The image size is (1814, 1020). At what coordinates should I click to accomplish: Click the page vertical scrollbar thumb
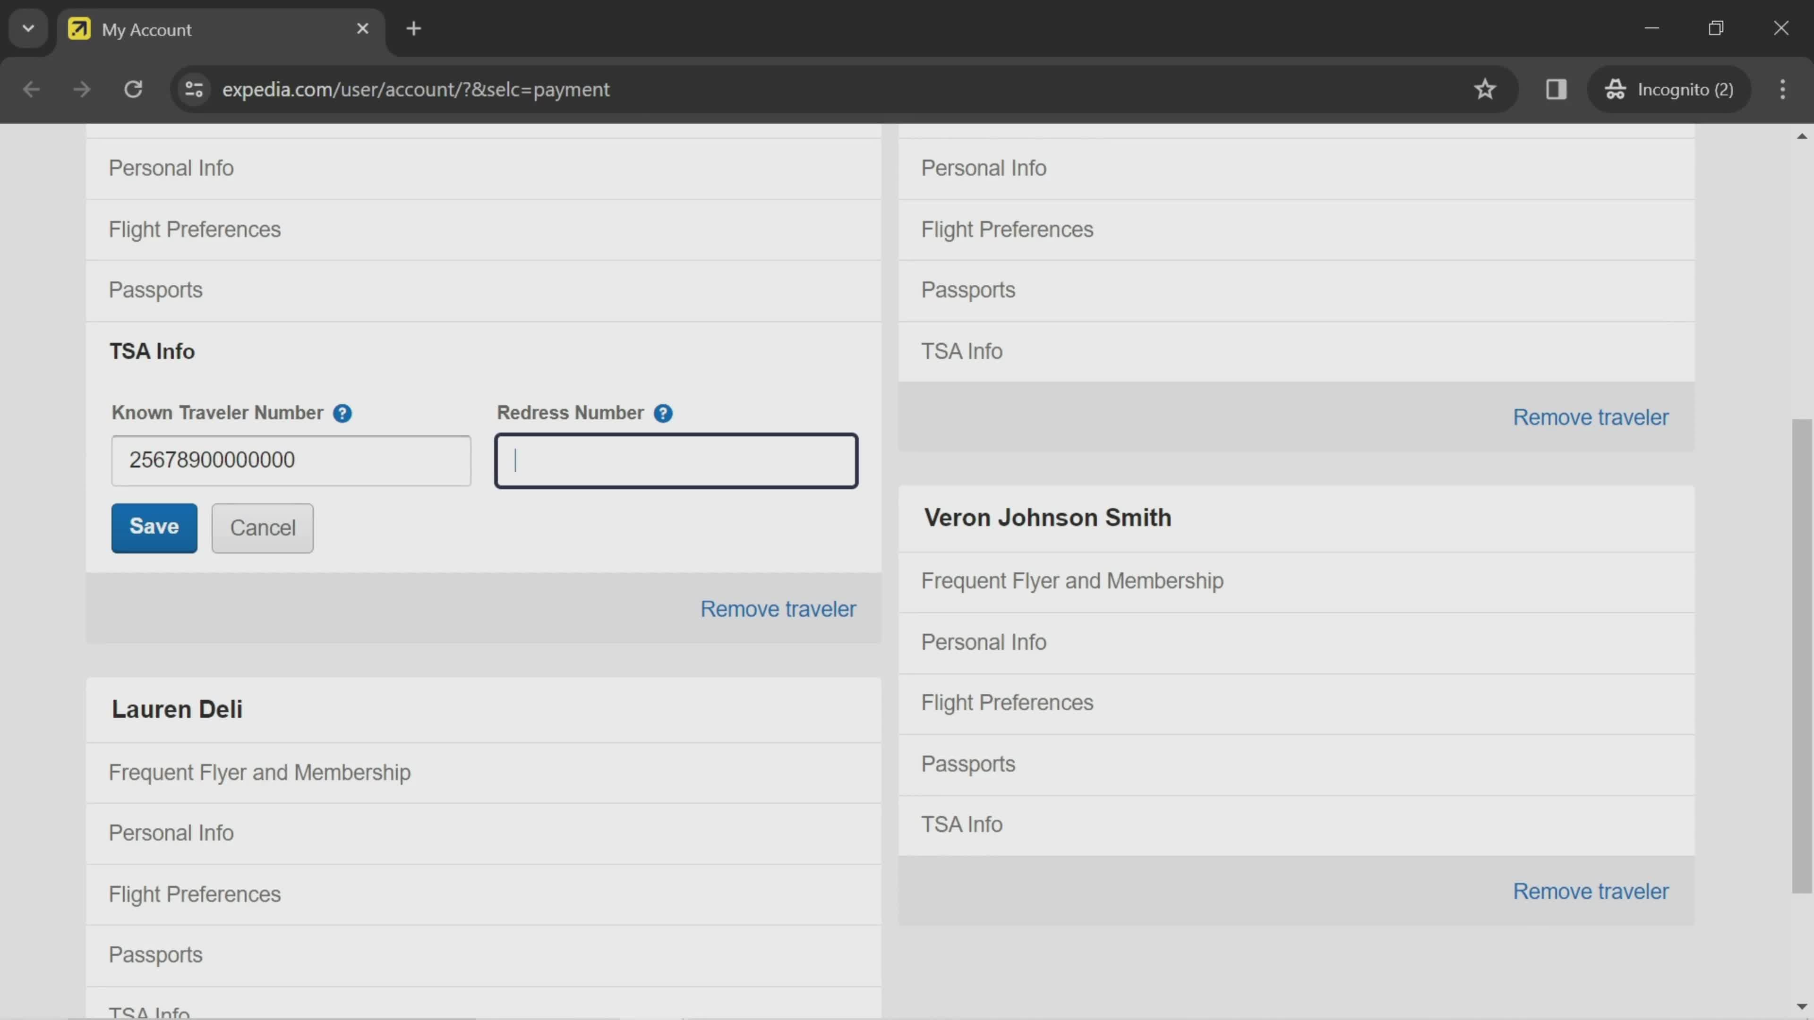(1801, 656)
